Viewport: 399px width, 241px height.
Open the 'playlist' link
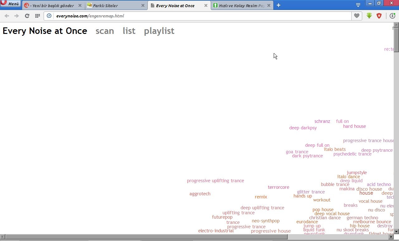point(159,31)
